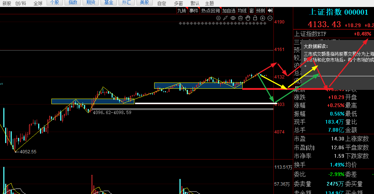The width and height of the screenshot is (374, 194).
Task: Click the 4161 price axis label
Action: coord(279,50)
